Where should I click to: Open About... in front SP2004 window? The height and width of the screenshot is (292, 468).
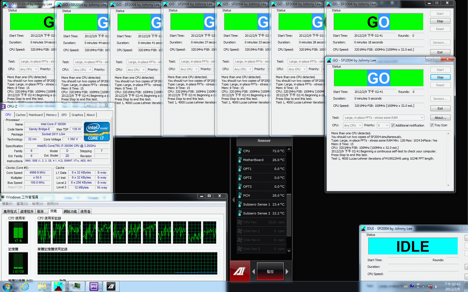pos(440,118)
